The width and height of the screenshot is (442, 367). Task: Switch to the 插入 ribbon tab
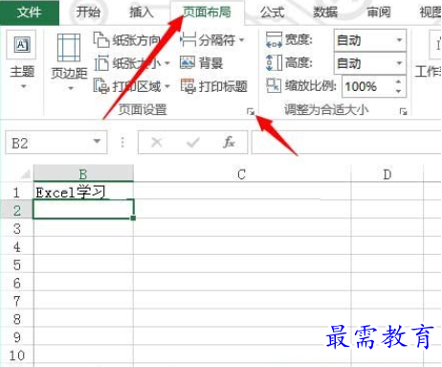click(x=142, y=12)
